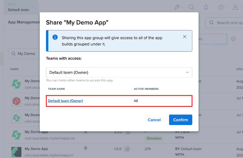
Task: Open the user account profile icon
Action: [x=237, y=7]
